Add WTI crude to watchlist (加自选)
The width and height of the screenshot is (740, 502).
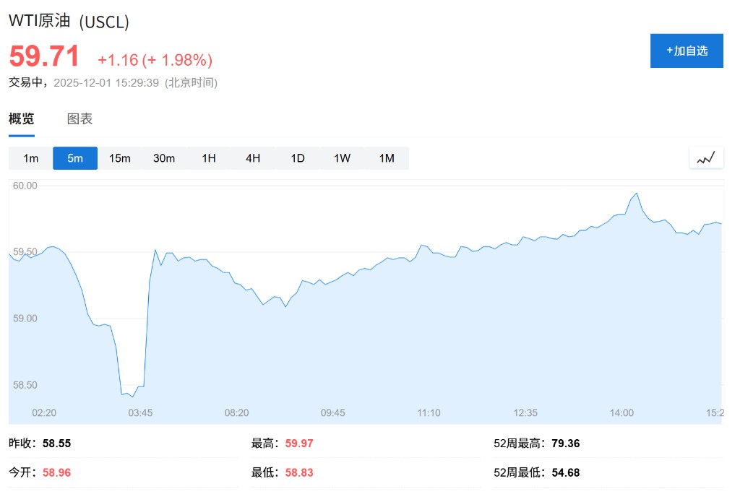687,51
